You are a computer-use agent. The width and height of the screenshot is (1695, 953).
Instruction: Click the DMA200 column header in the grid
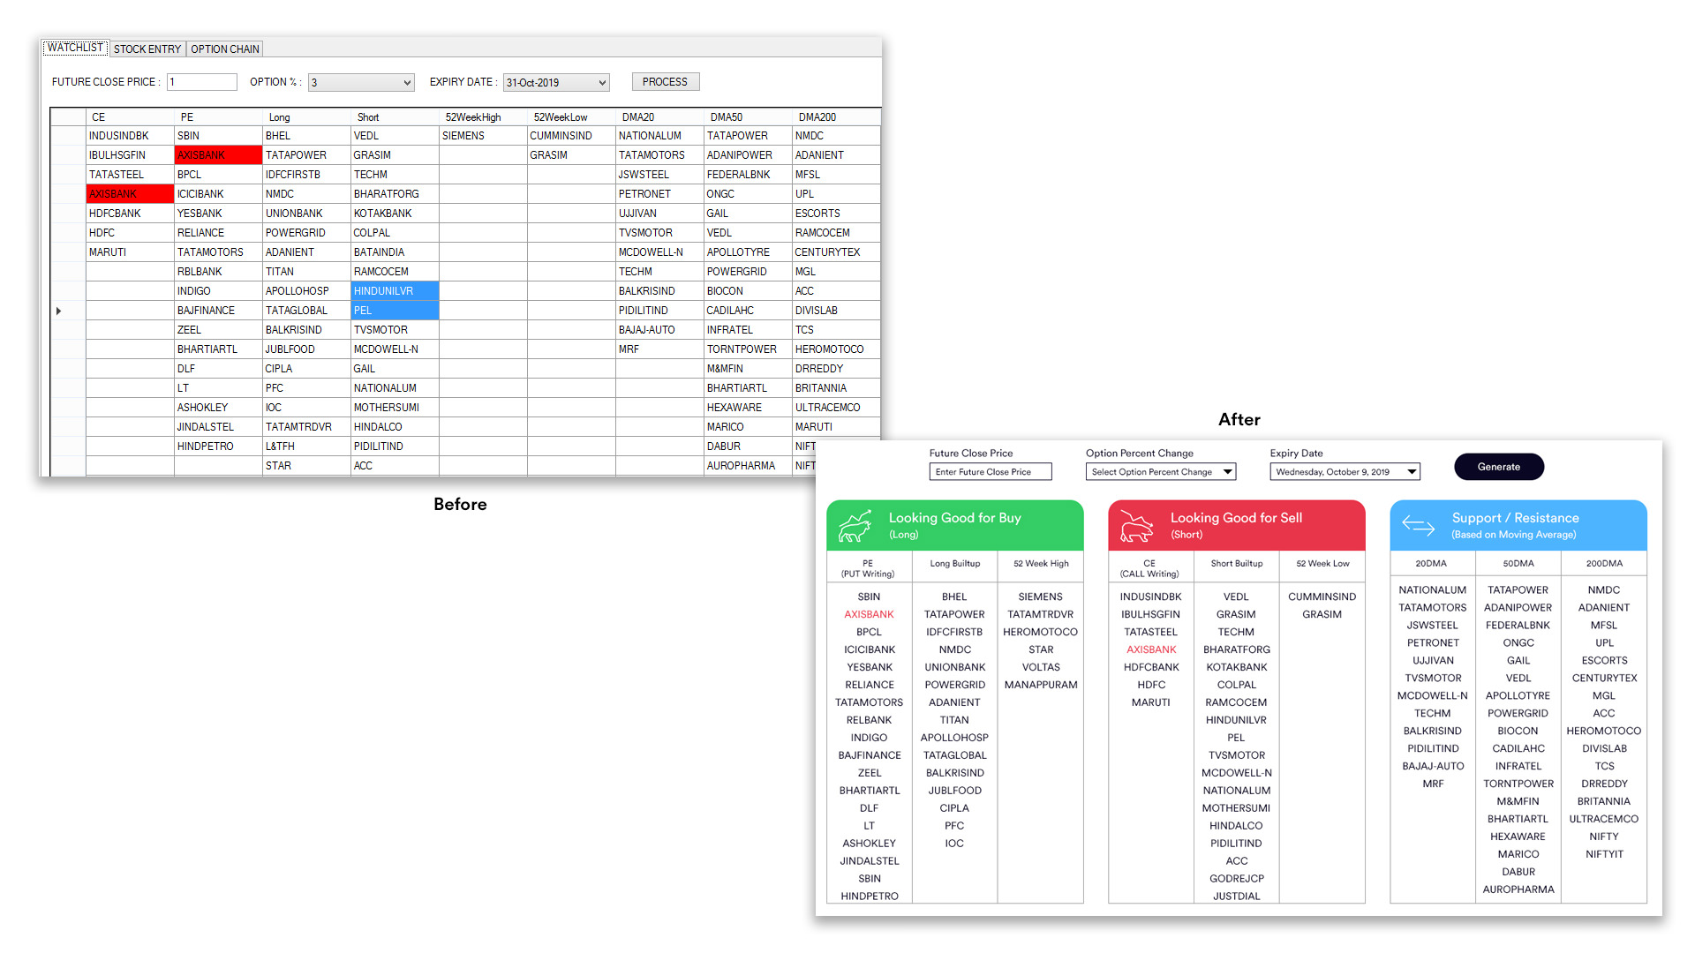tap(817, 117)
